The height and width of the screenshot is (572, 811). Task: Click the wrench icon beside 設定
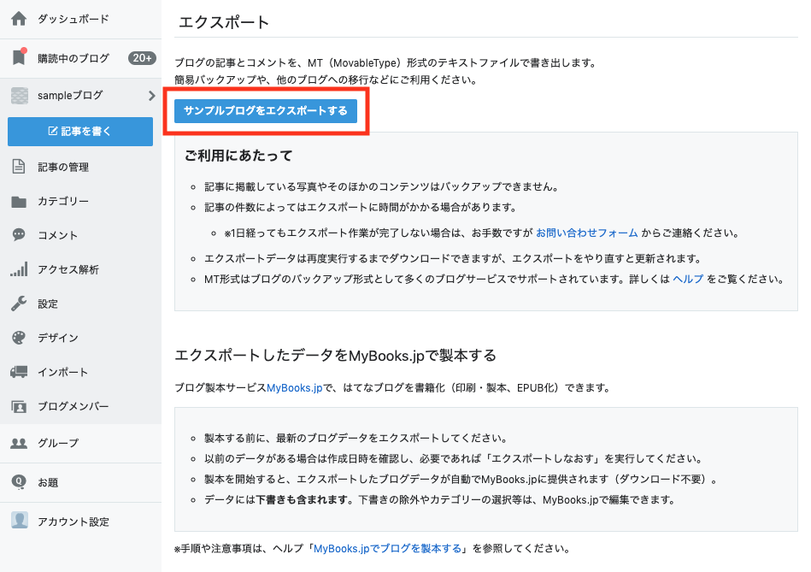click(19, 304)
